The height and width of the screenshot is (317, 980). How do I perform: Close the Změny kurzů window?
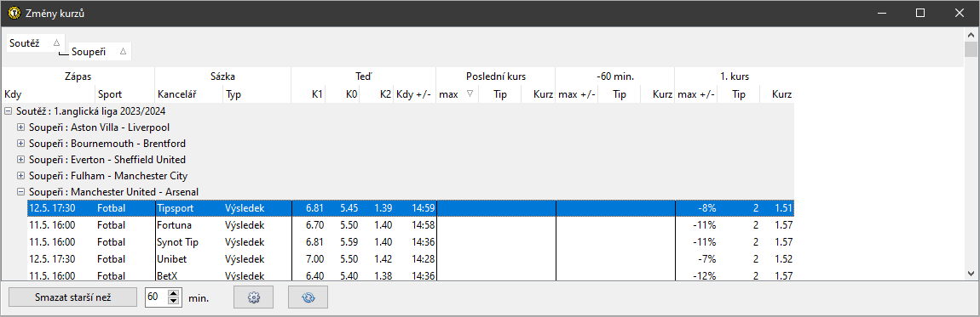click(959, 13)
